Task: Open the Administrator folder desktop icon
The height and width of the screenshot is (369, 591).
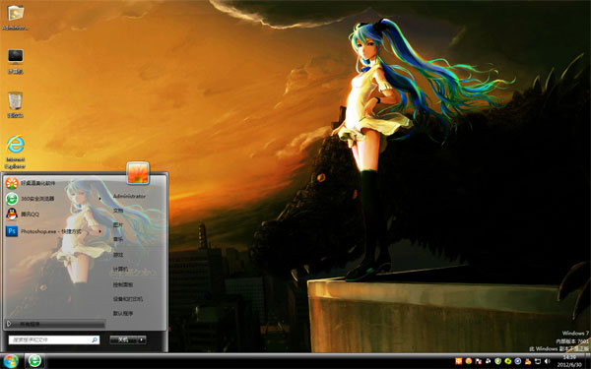Action: 15,17
